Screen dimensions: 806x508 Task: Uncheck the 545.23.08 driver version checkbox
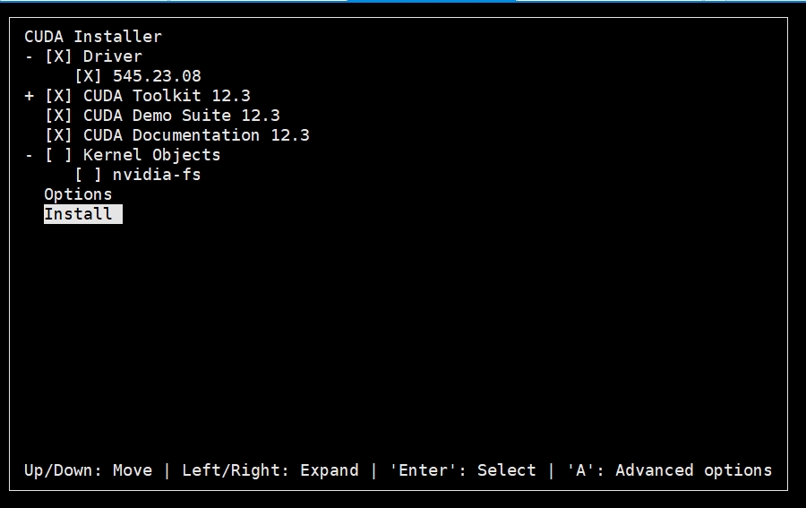pos(88,76)
